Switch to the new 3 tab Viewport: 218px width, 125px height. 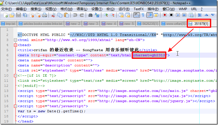91,24
